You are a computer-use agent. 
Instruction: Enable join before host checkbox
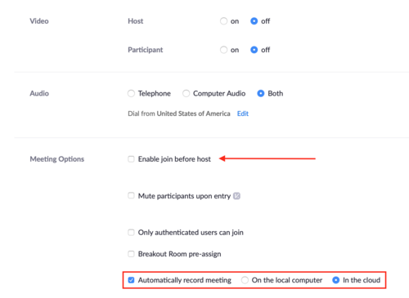point(131,159)
